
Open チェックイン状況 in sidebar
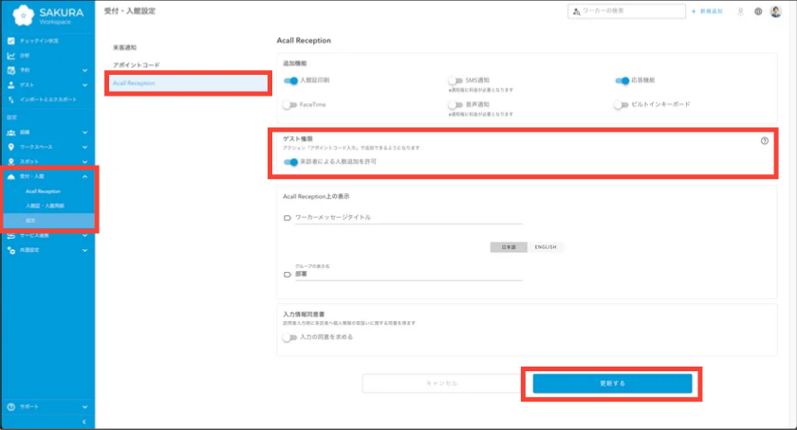click(x=38, y=42)
